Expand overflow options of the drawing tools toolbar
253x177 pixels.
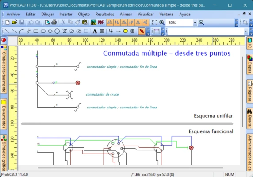pos(148,31)
